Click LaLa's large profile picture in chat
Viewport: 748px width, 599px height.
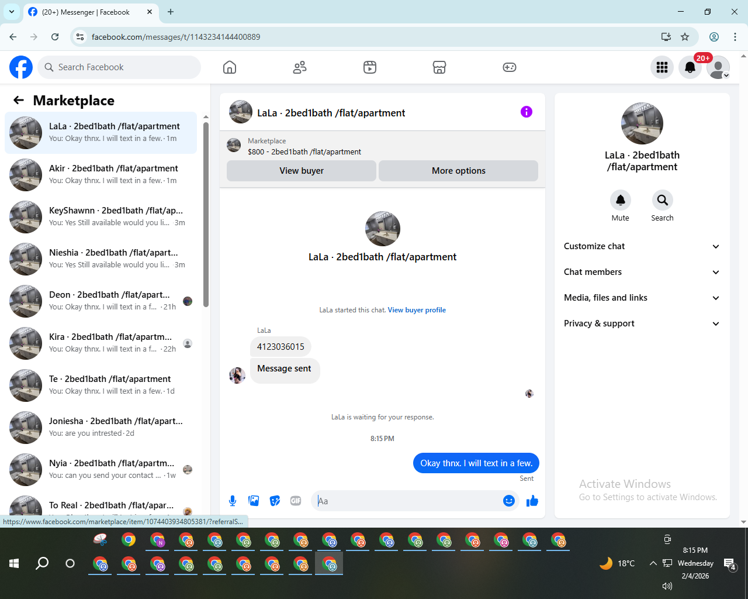(x=383, y=229)
